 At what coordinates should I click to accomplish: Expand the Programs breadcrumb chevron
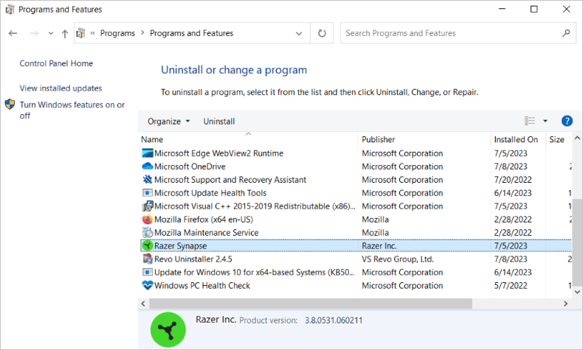pyautogui.click(x=142, y=33)
